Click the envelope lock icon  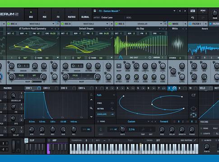[91, 95]
